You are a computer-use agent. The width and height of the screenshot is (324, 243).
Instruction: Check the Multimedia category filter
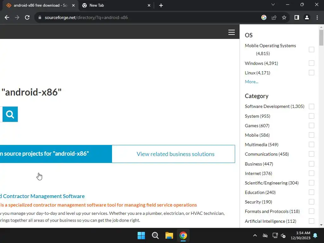coord(311,145)
